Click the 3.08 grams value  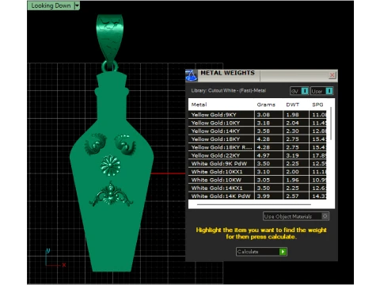(x=264, y=115)
